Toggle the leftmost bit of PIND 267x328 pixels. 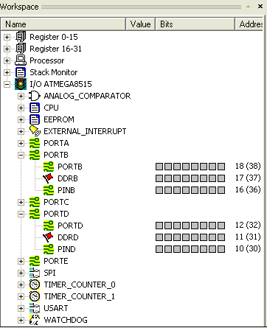coord(159,249)
